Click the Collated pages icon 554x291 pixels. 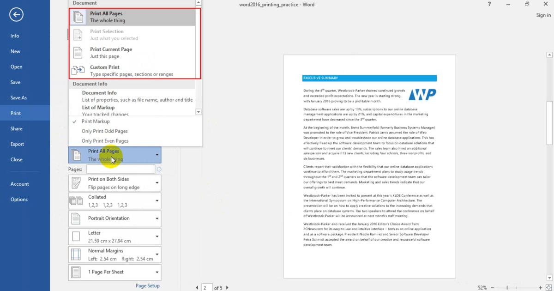[x=75, y=200]
